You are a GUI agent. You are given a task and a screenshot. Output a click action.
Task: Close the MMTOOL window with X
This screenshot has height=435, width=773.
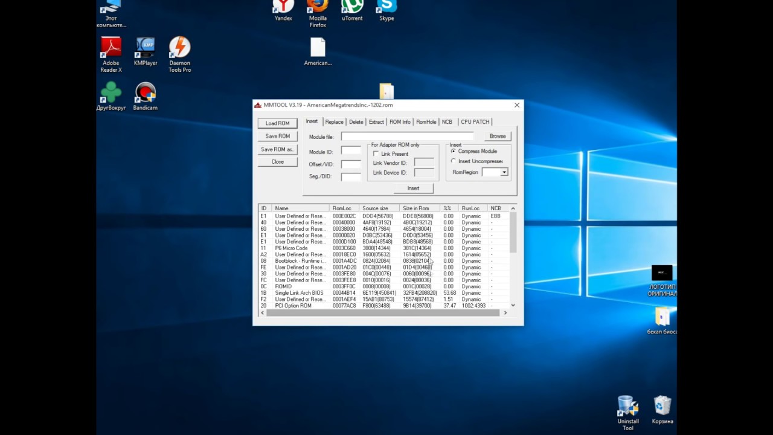(517, 105)
